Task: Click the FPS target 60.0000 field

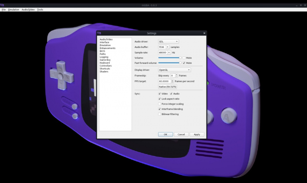Action: coord(164,81)
